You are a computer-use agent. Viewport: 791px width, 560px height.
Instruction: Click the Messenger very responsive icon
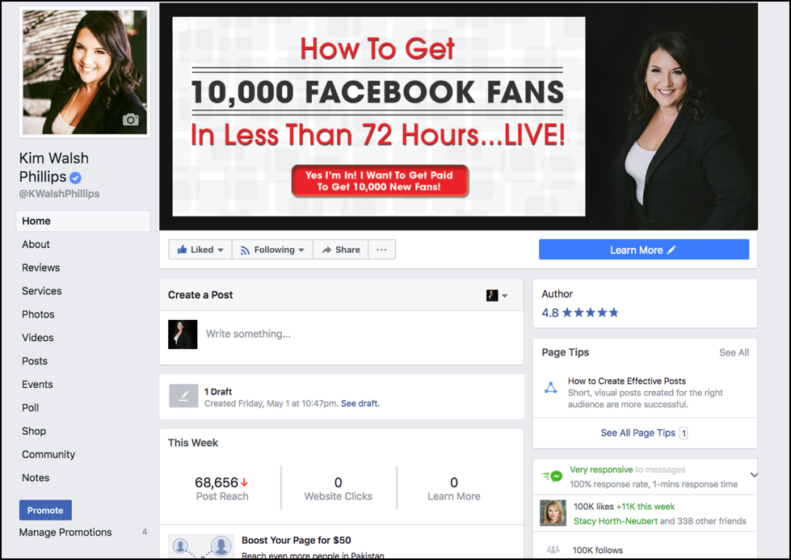tap(553, 476)
